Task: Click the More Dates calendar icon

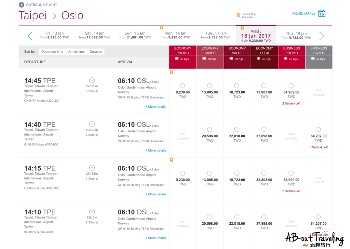Action: pos(322,13)
